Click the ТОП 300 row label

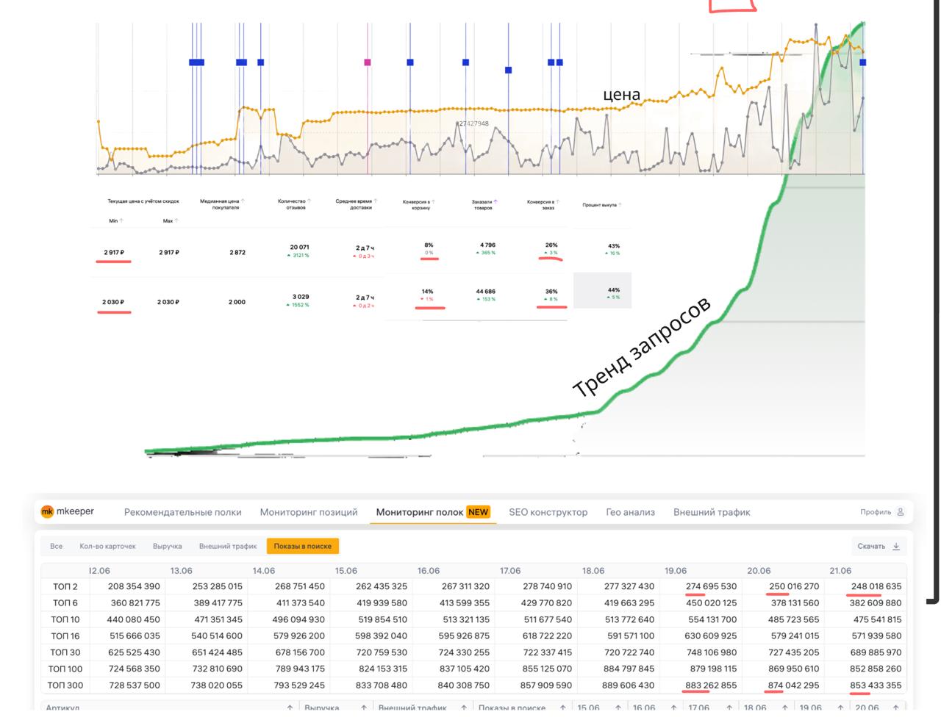click(65, 685)
